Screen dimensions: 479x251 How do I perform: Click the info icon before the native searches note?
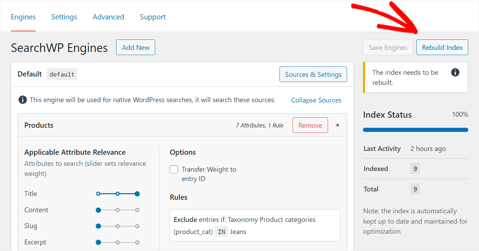23,100
